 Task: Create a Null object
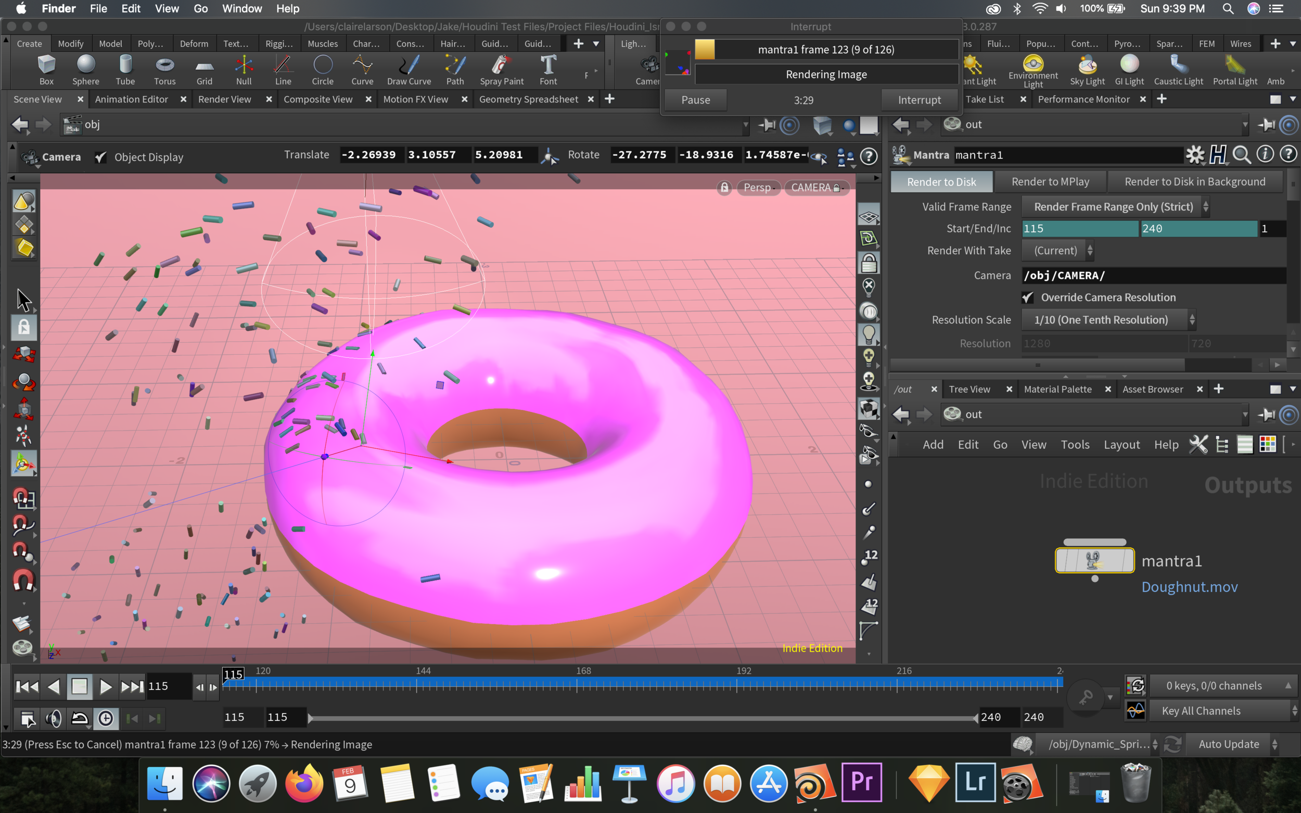click(x=244, y=70)
